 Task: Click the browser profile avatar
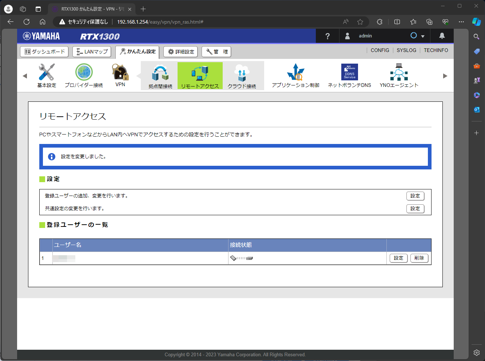point(8,9)
